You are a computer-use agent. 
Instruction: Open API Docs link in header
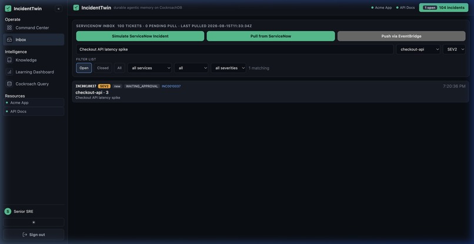point(405,8)
